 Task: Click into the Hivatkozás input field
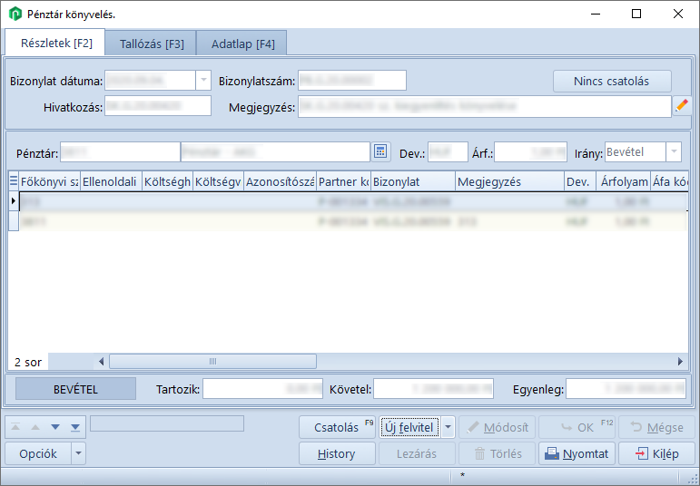click(157, 107)
